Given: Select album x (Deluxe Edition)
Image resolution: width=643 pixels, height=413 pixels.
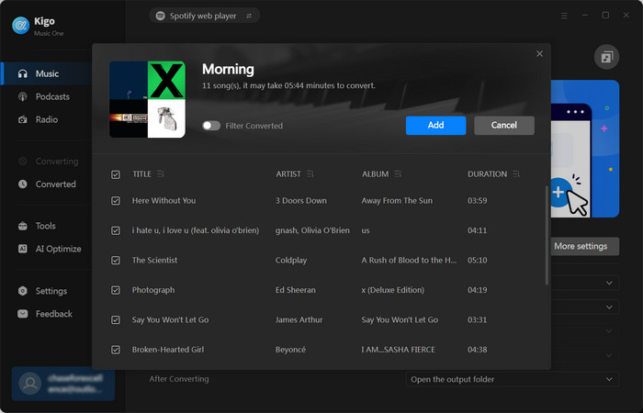Looking at the screenshot, I should point(393,290).
